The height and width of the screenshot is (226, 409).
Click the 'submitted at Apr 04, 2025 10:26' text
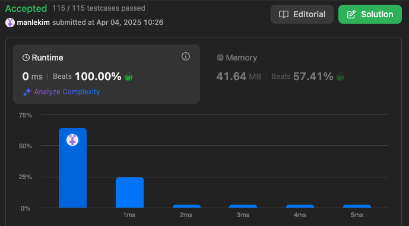coord(107,23)
